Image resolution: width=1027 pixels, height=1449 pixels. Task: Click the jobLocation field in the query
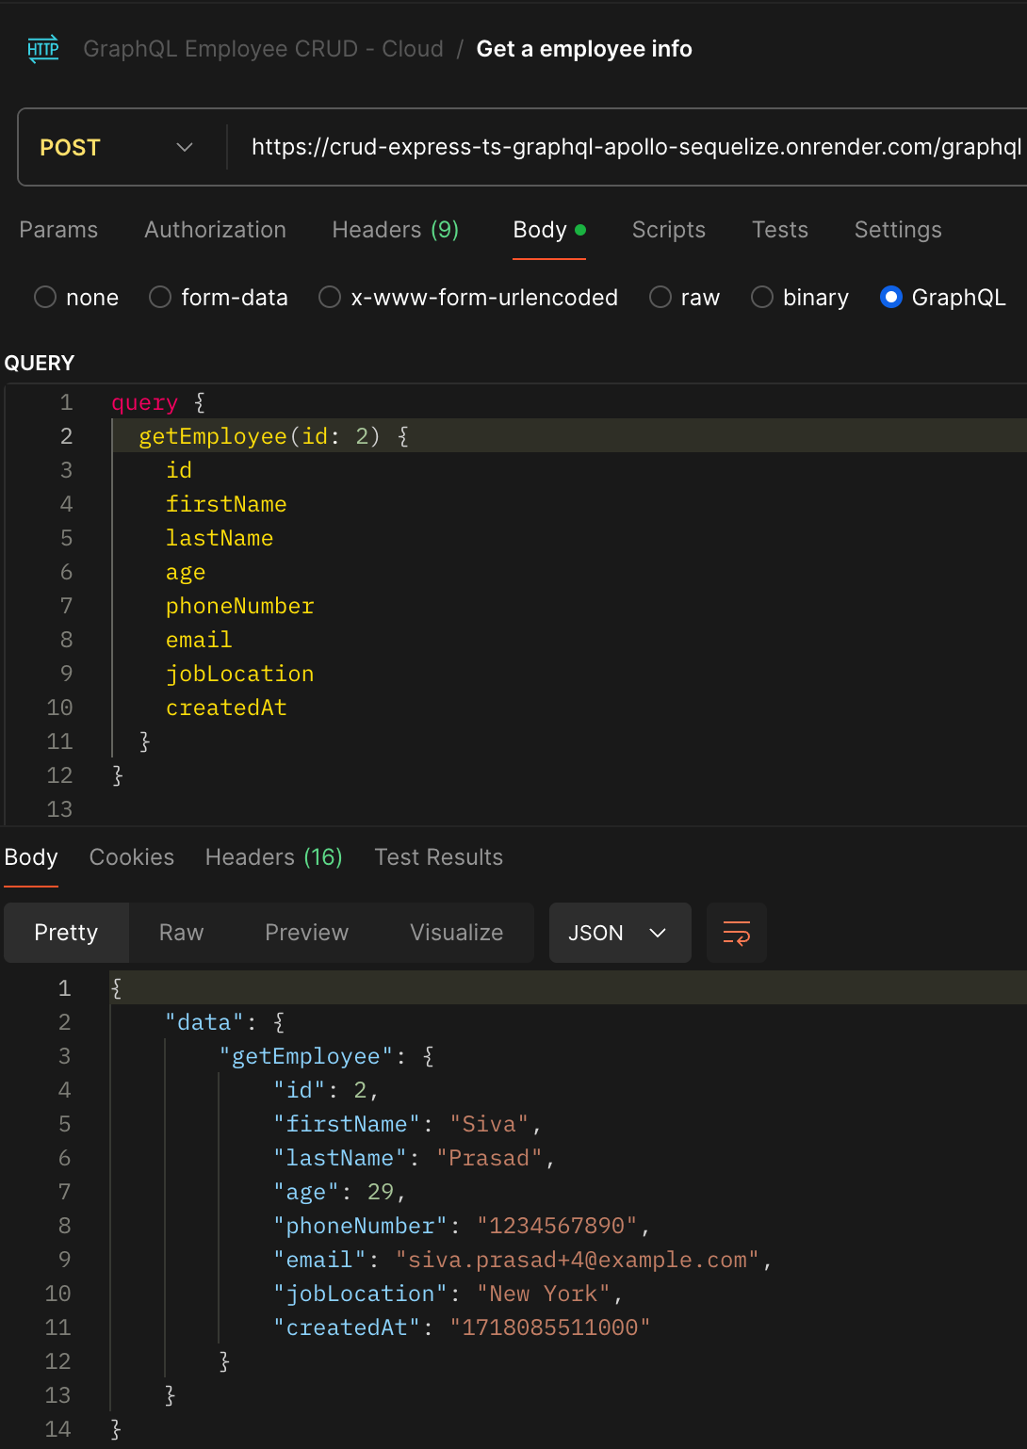point(240,674)
